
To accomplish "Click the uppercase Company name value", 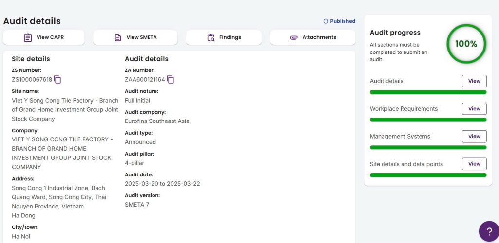I will tap(62, 153).
